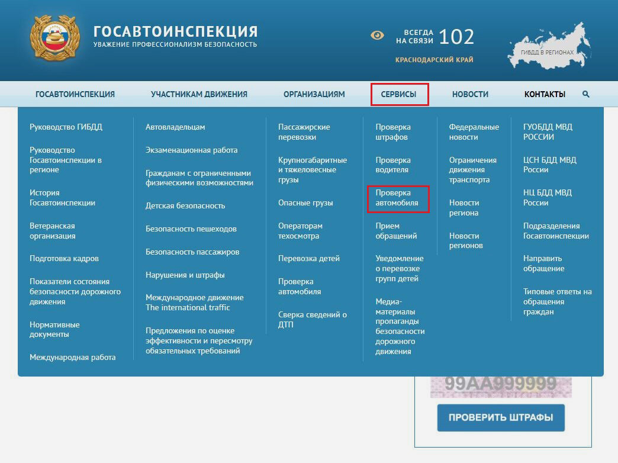Click the Краснодарский край region link
The height and width of the screenshot is (463, 618).
tap(434, 60)
